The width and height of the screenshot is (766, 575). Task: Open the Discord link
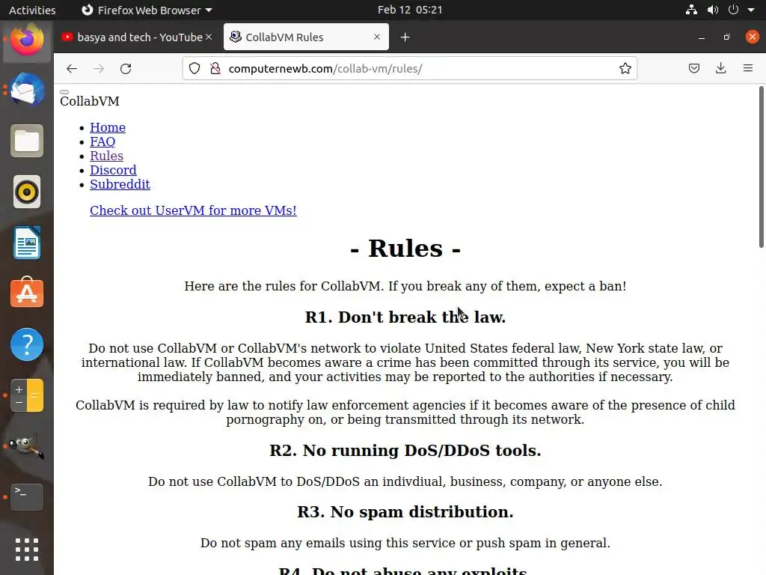coord(113,170)
